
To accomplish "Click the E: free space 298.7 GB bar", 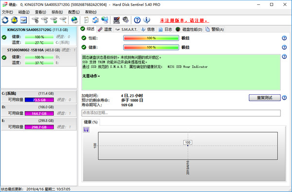I will coord(39,127).
